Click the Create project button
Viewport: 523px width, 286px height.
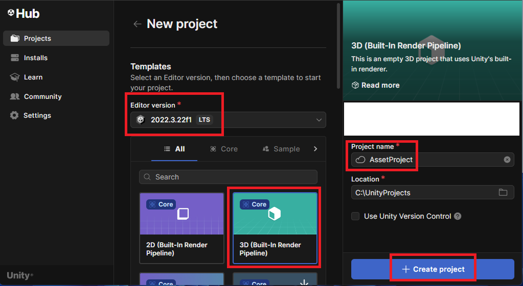pyautogui.click(x=433, y=269)
